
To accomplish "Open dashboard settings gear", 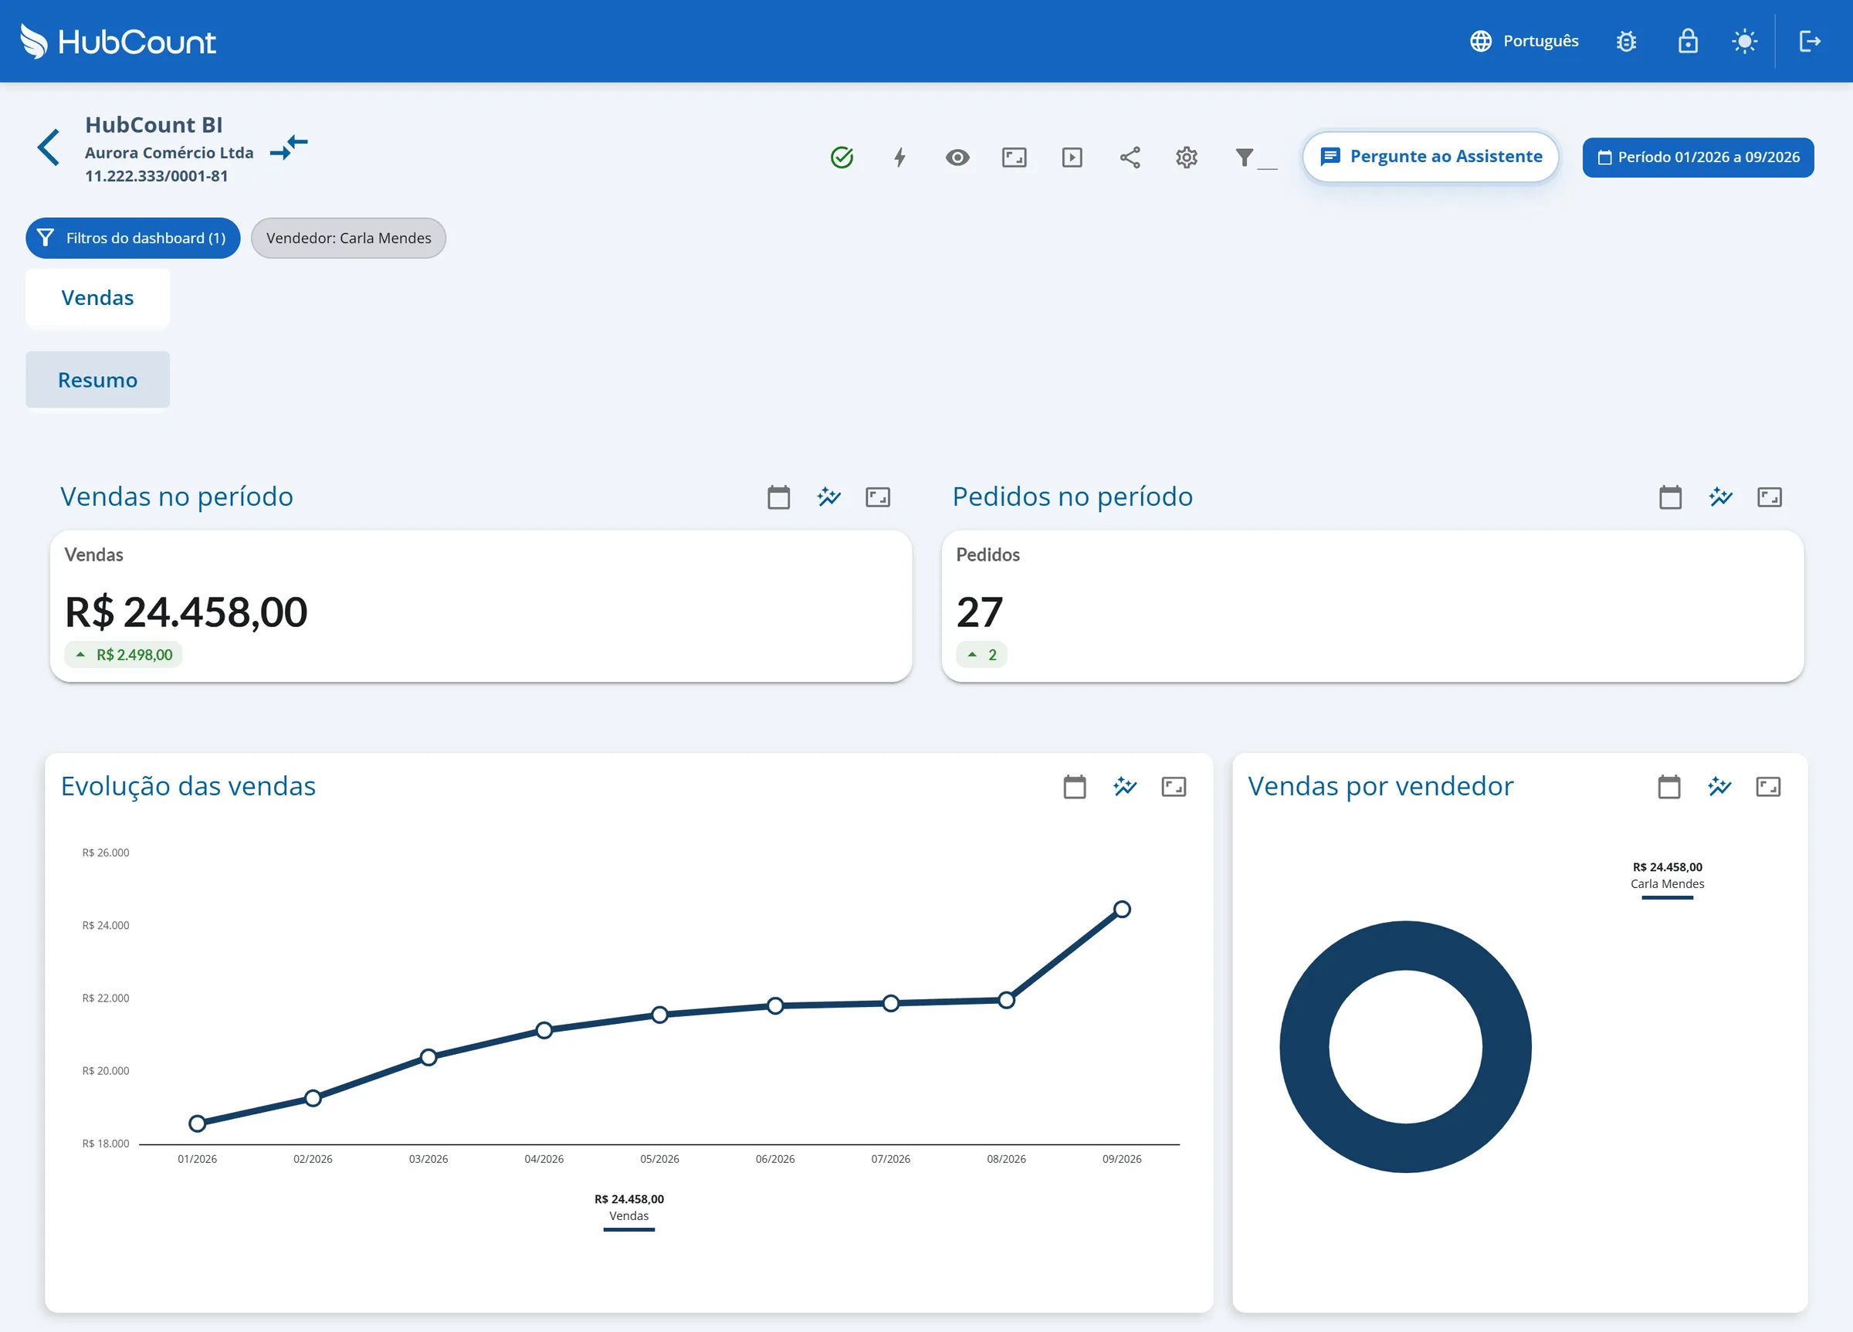I will [x=1187, y=157].
